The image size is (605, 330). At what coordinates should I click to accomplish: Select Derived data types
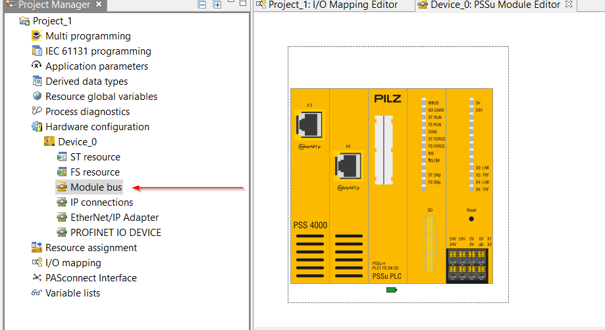pos(86,82)
